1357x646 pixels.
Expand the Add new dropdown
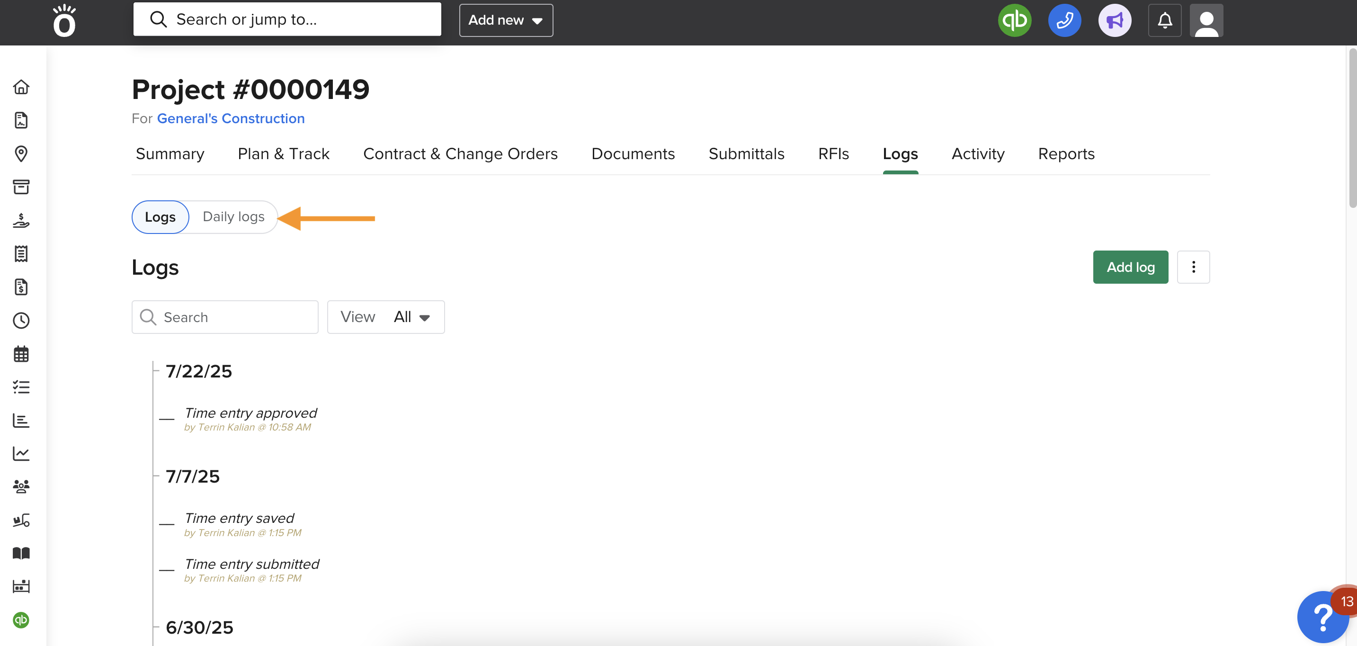pos(506,20)
